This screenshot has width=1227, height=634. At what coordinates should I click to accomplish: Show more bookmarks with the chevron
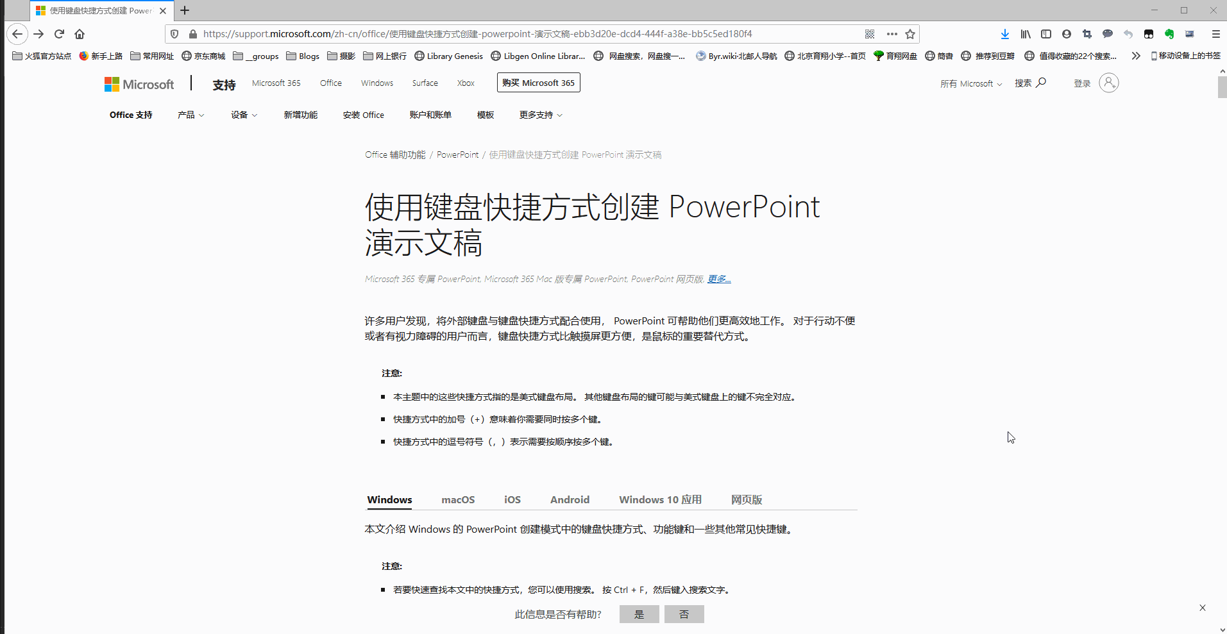point(1136,56)
